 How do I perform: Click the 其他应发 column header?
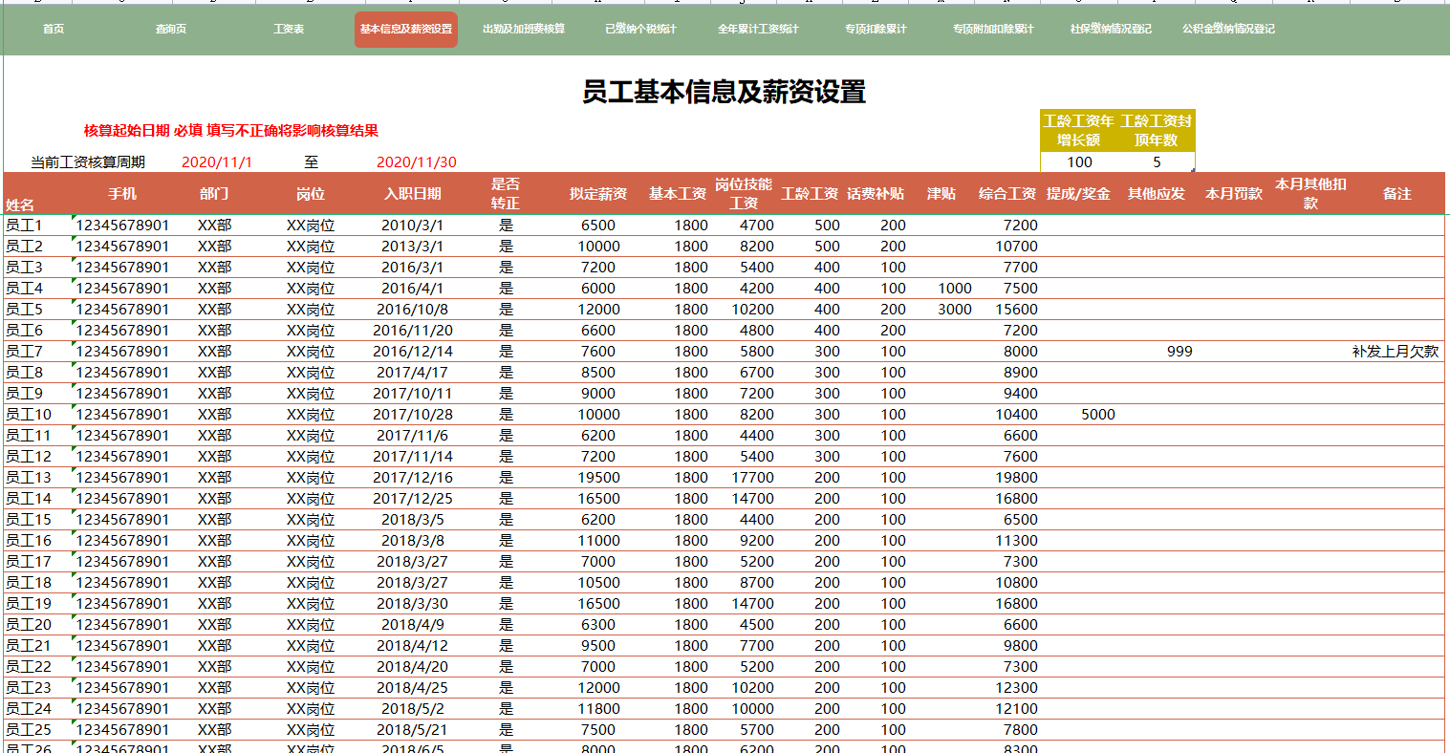pos(1157,194)
